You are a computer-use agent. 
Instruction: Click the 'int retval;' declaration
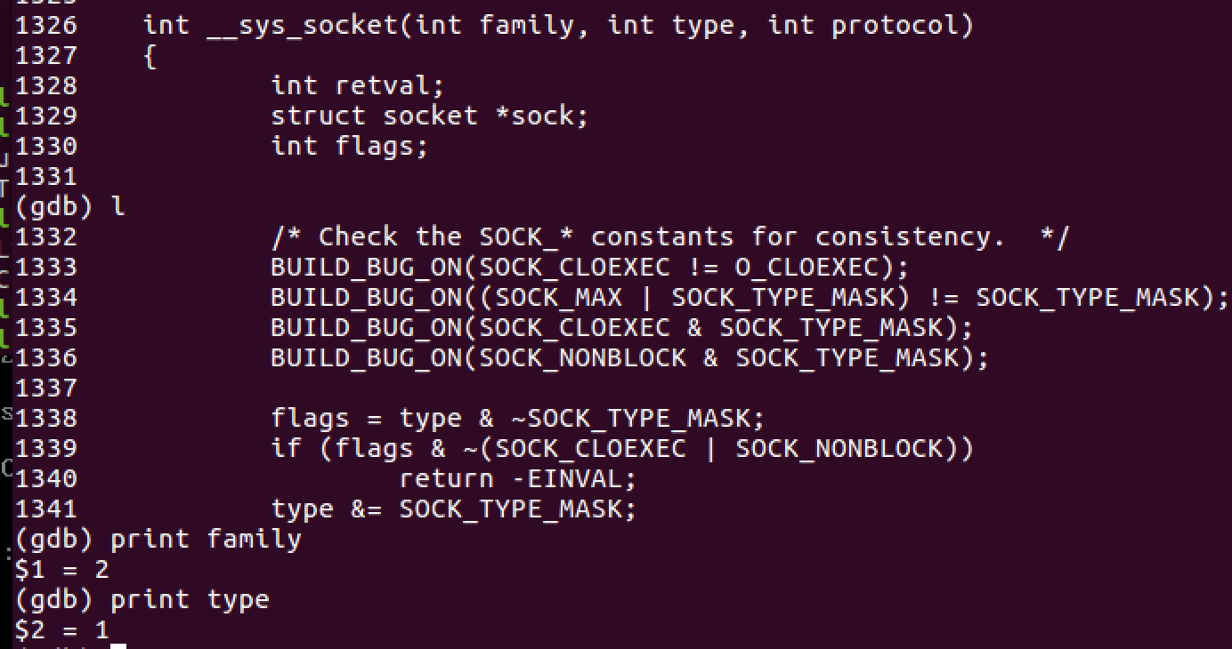[357, 86]
